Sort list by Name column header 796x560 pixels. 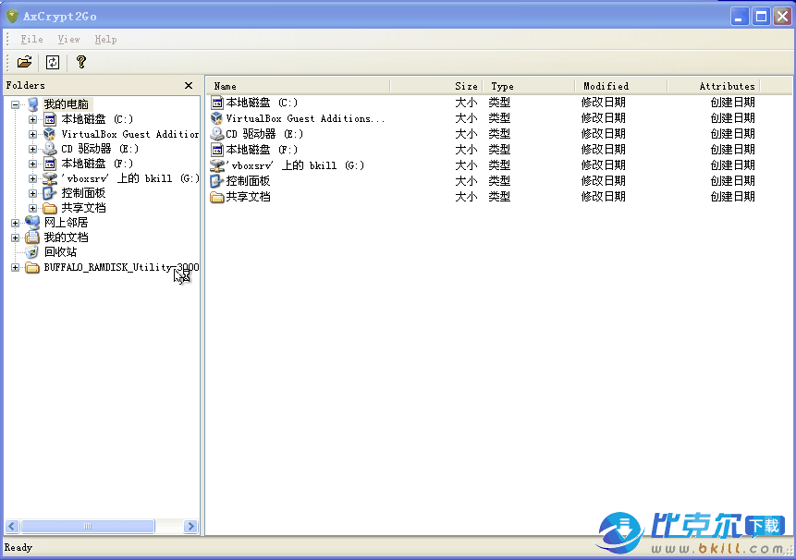coord(296,86)
